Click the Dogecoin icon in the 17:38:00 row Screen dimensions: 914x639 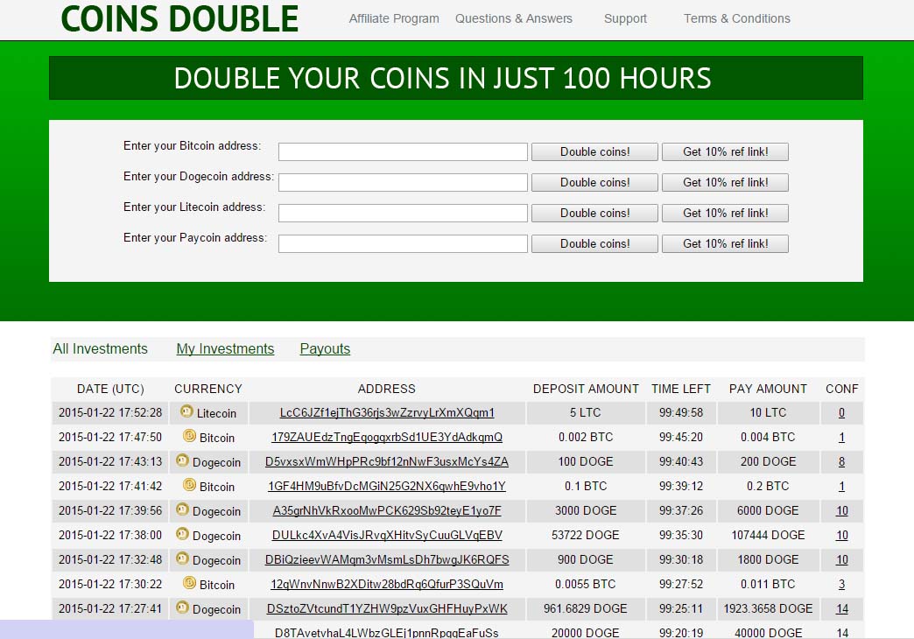pos(182,534)
